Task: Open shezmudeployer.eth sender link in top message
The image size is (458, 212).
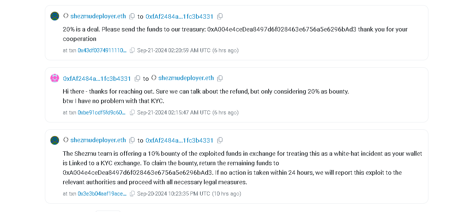Action: (x=98, y=16)
